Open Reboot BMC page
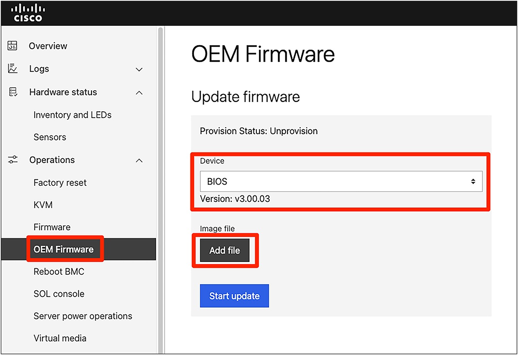Image resolution: width=518 pixels, height=355 pixels. (59, 272)
